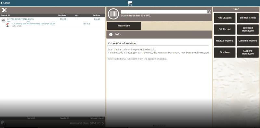Click 'Scan or key an item ID' hint

point(136,16)
